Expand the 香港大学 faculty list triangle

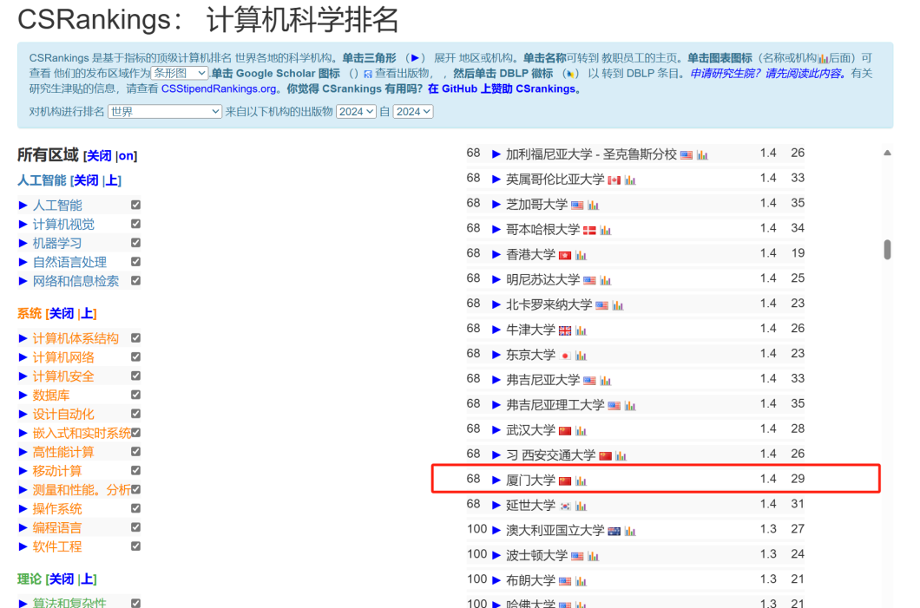coord(496,254)
